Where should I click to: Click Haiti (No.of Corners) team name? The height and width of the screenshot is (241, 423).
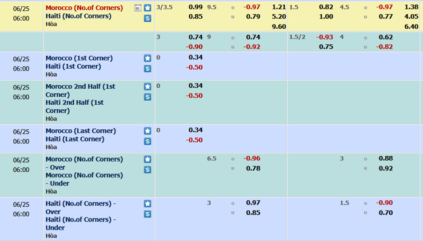(x=78, y=16)
